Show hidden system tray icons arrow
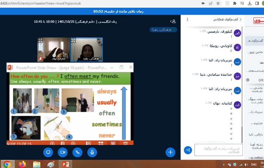264x168 pixels. click(x=224, y=164)
